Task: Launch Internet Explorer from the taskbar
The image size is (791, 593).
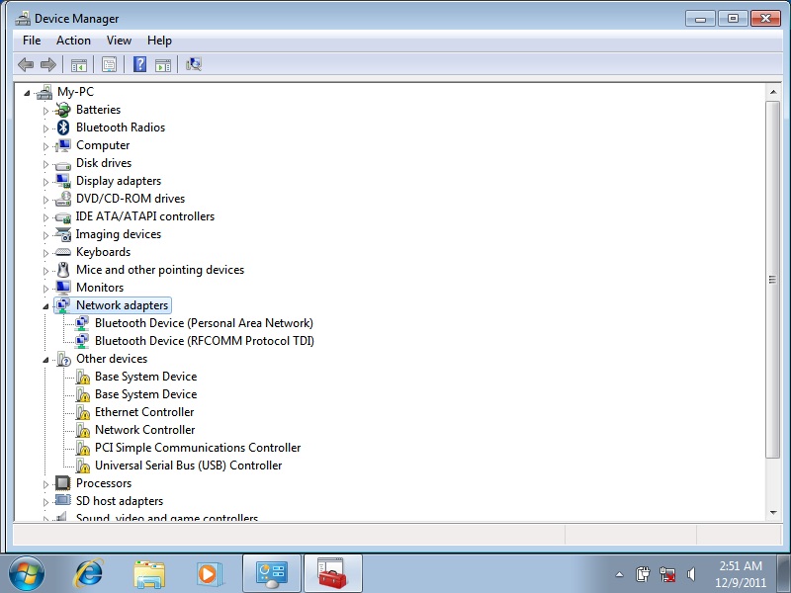Action: coord(89,574)
